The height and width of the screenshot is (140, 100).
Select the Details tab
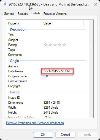[36, 13]
